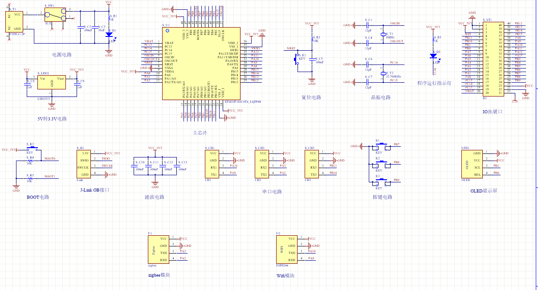Select the S_CH2 serial header
Screen dimensions: 538x290
point(263,164)
